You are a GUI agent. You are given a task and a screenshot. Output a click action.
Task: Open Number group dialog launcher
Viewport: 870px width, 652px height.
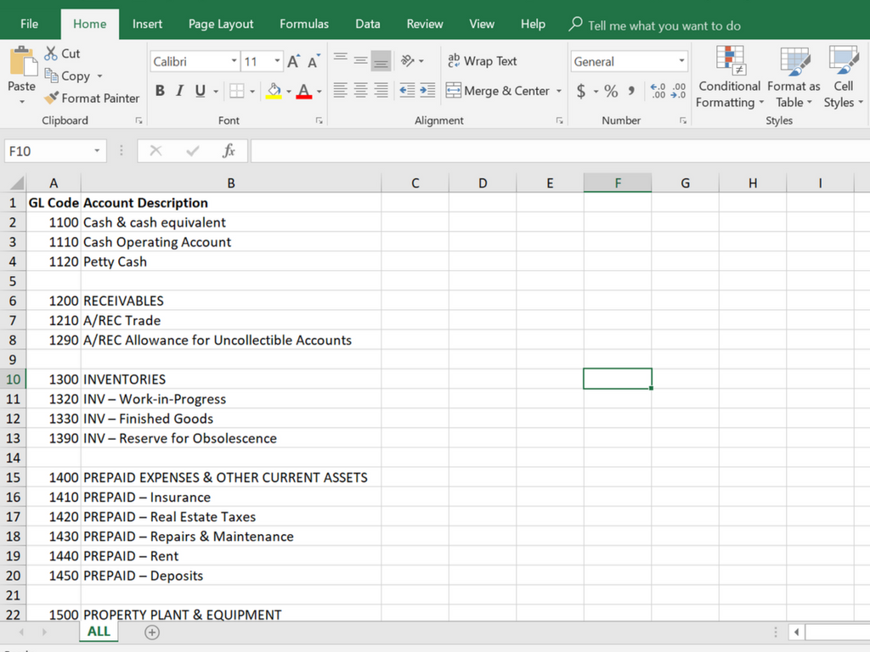683,121
